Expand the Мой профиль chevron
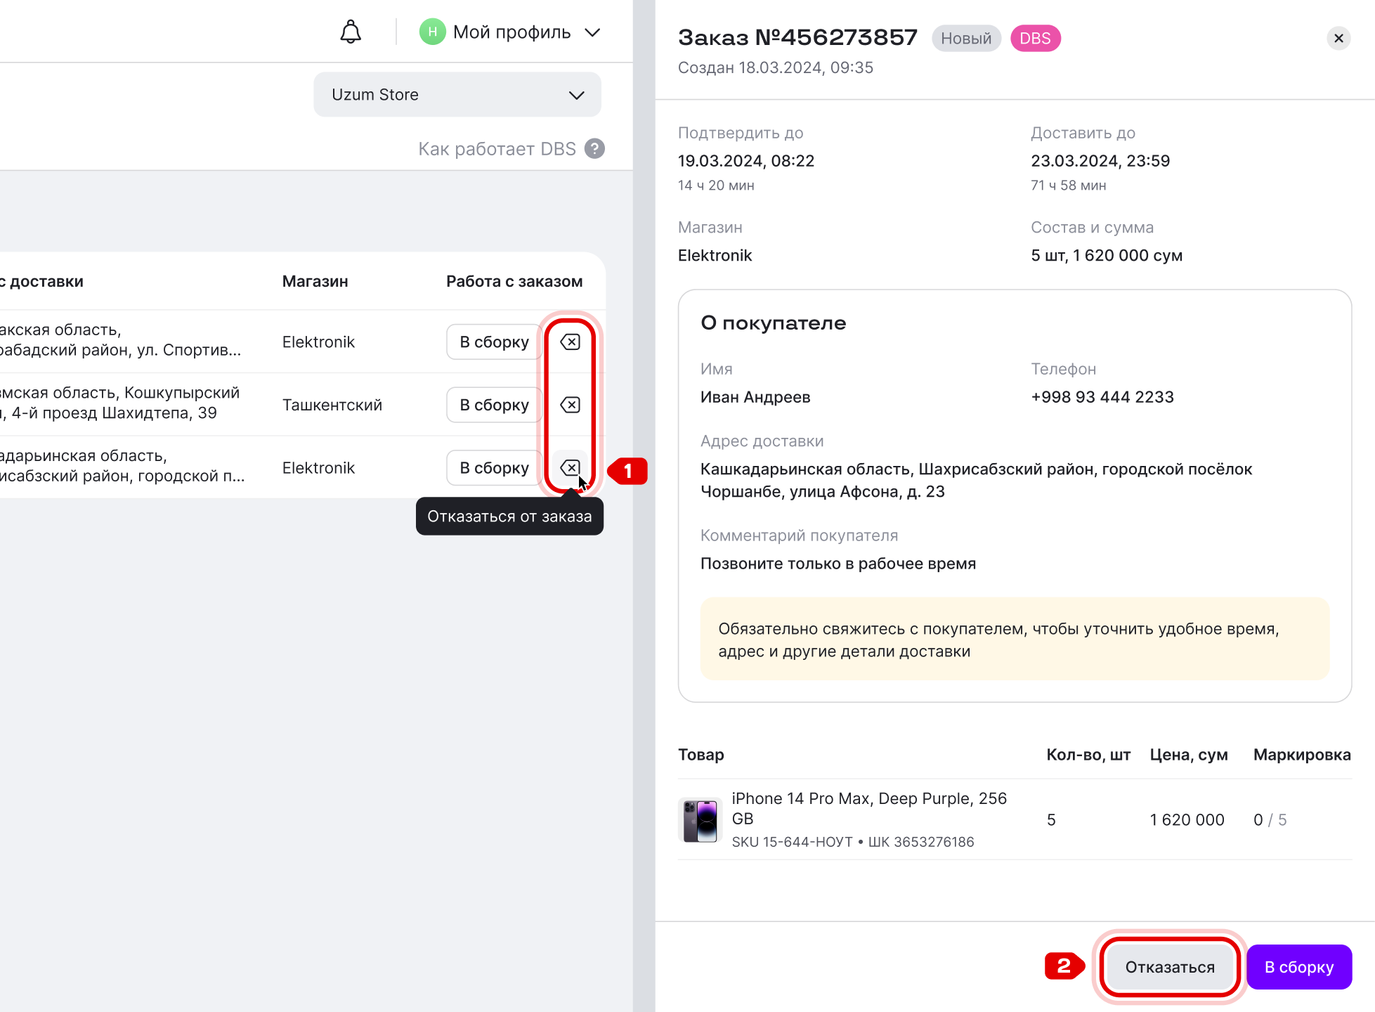The width and height of the screenshot is (1375, 1012). click(x=592, y=32)
